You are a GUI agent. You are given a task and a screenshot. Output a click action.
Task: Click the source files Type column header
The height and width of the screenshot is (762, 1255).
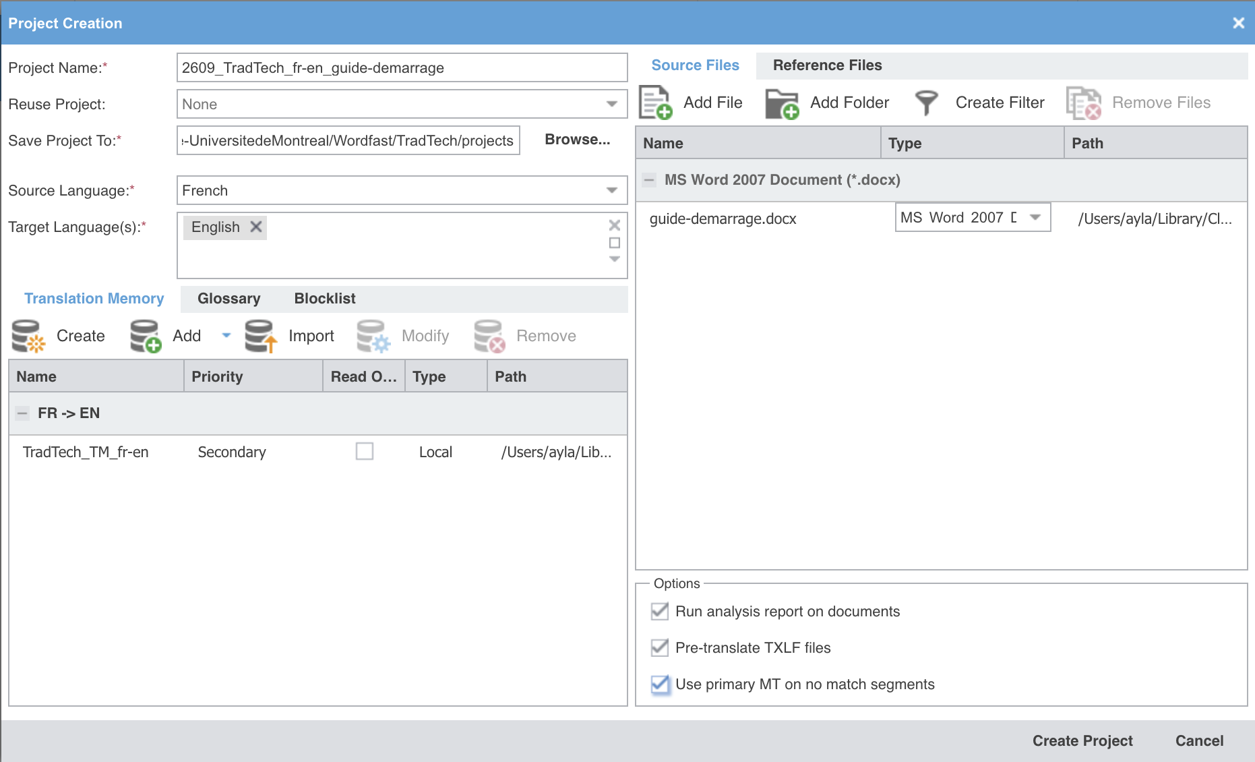click(972, 143)
